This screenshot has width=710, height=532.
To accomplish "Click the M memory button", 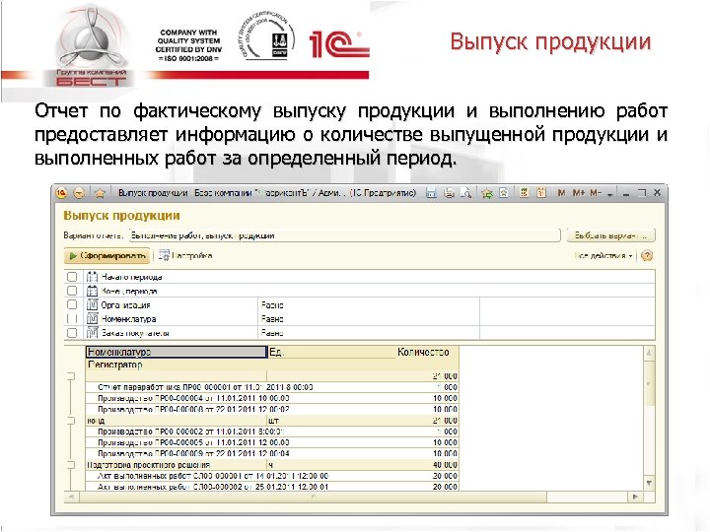I will (x=561, y=193).
